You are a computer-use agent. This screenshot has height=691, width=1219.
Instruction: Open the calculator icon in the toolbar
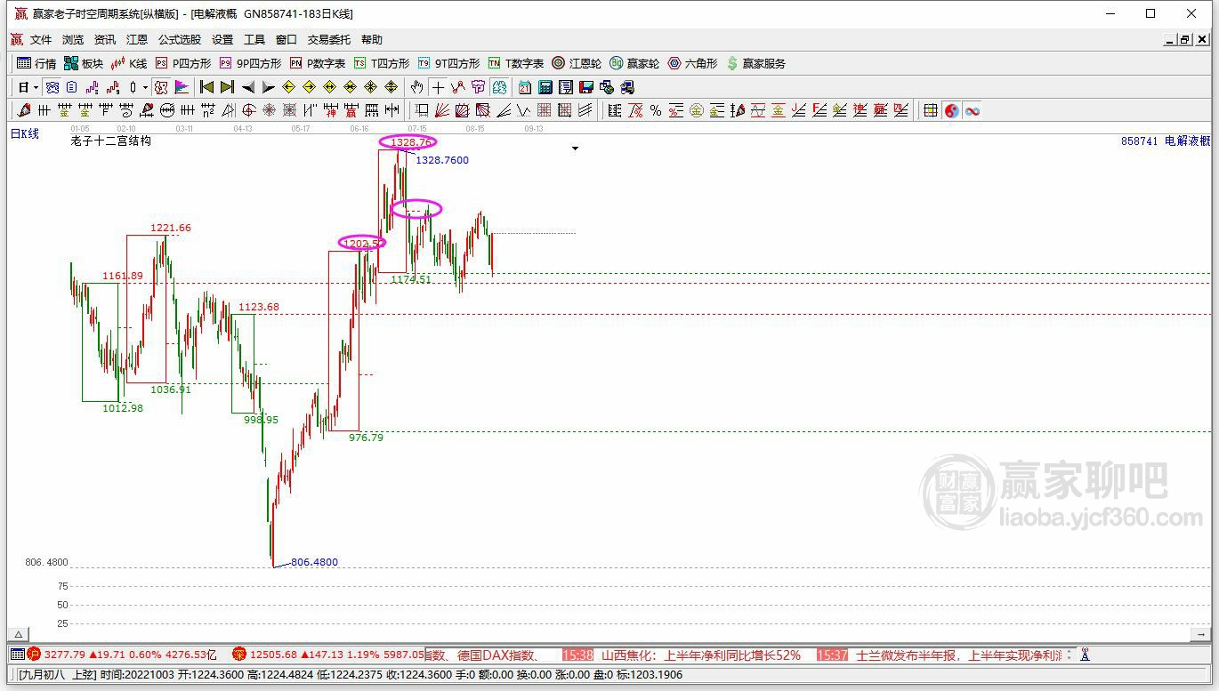pyautogui.click(x=545, y=87)
